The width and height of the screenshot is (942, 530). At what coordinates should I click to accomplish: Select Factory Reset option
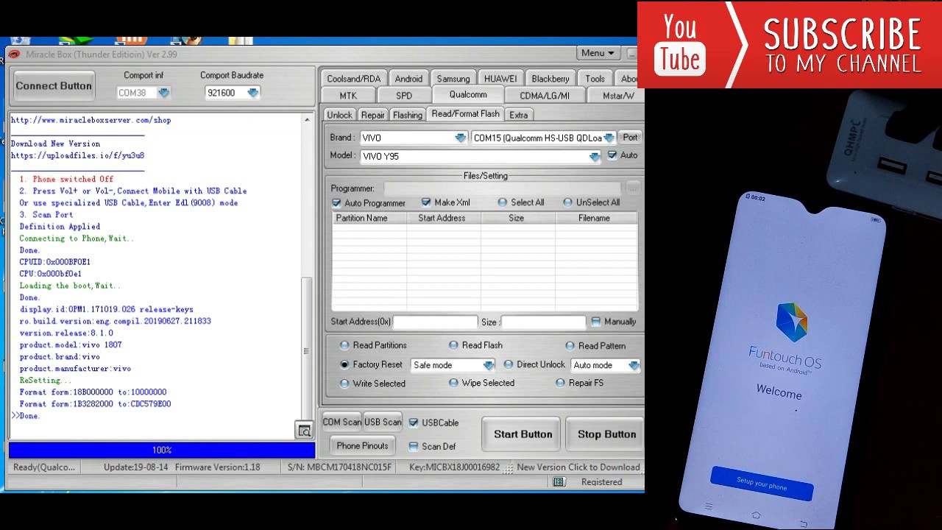(344, 364)
